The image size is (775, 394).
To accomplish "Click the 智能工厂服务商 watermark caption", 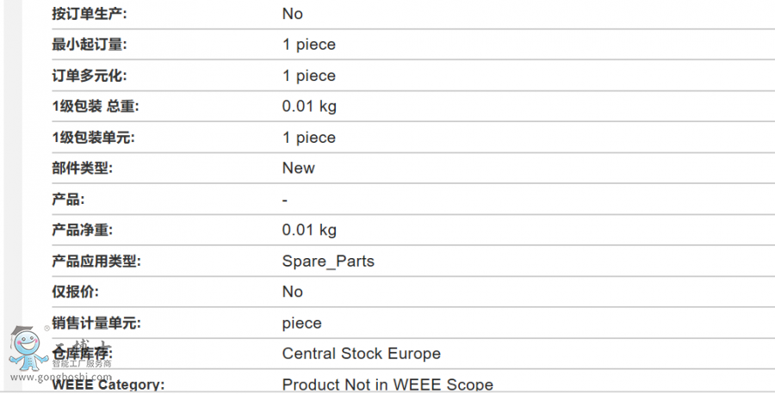I will tap(82, 364).
